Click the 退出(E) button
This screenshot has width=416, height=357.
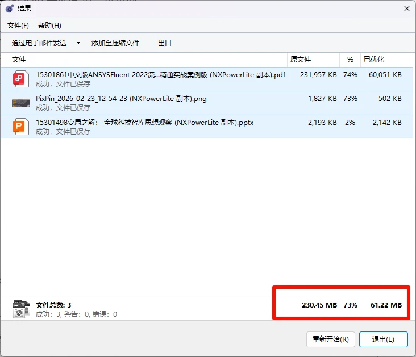tap(384, 339)
